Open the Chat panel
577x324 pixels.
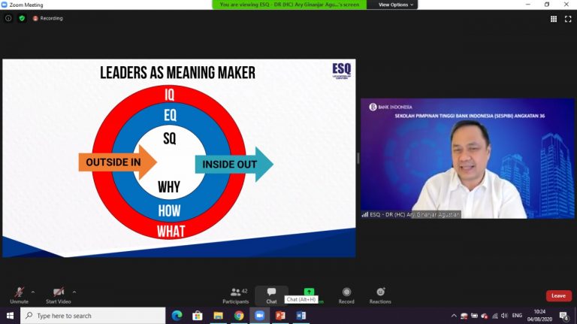271,292
